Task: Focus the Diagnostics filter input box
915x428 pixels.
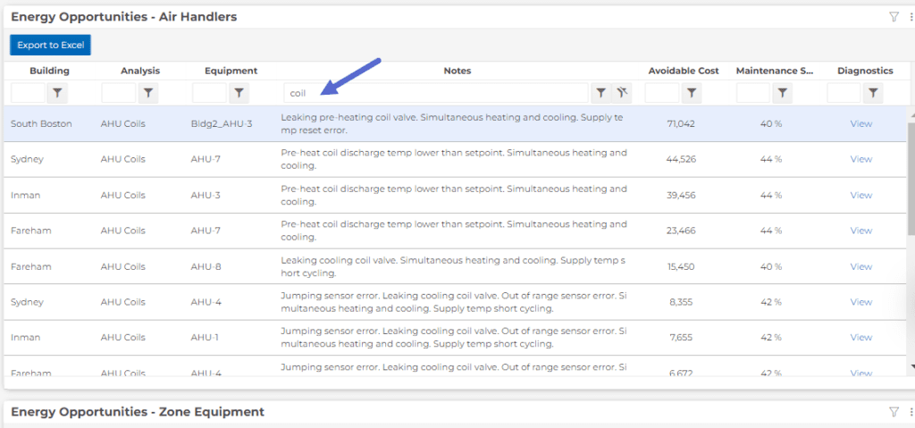Action: point(844,93)
